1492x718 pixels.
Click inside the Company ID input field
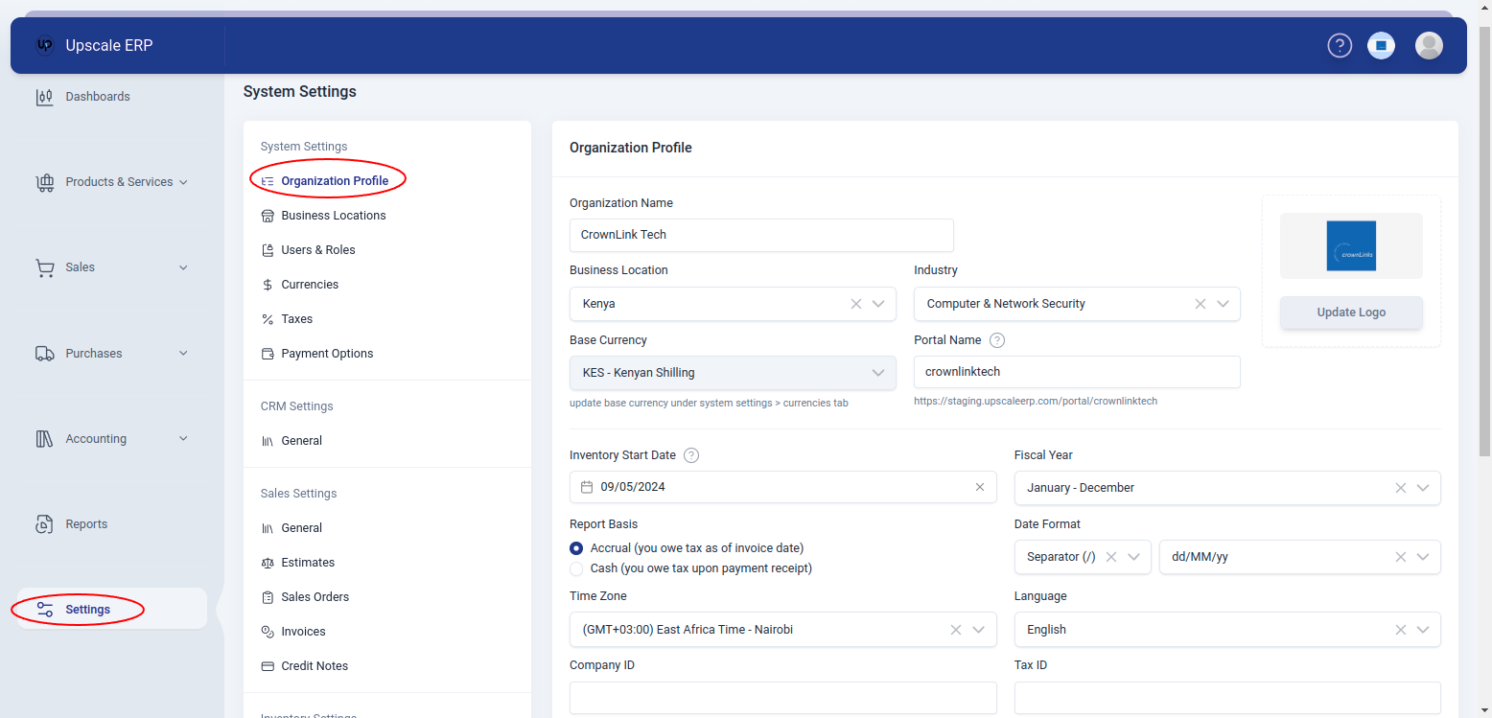coord(782,698)
